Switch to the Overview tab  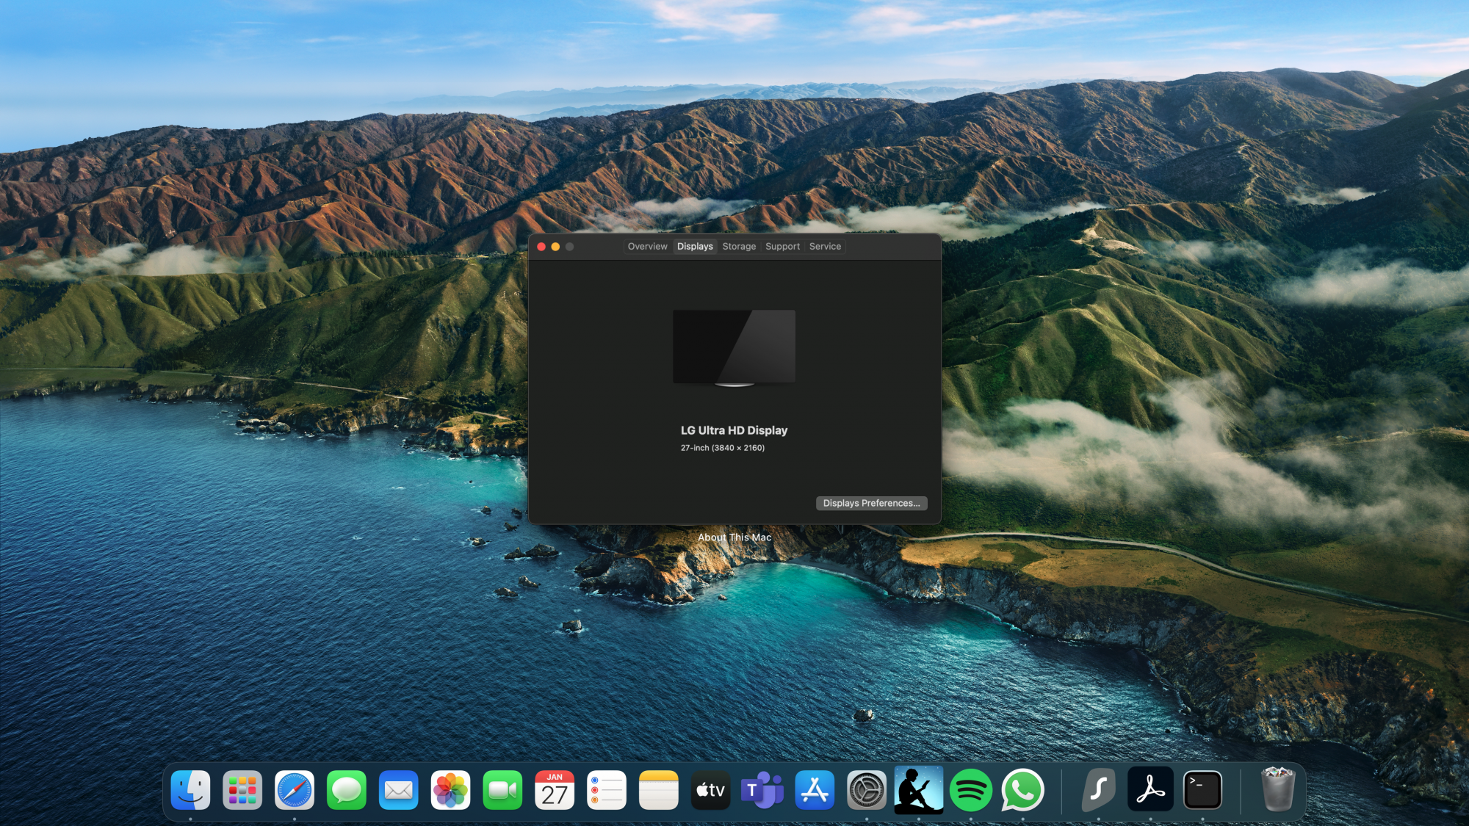[647, 247]
